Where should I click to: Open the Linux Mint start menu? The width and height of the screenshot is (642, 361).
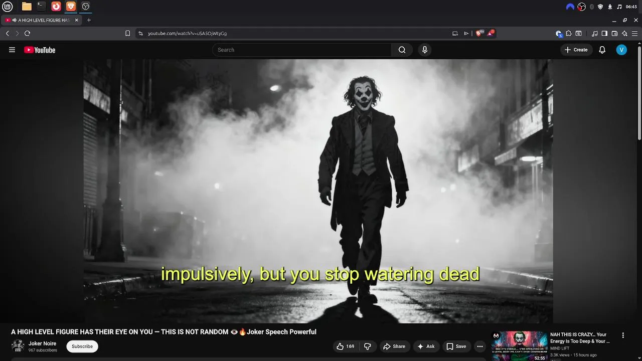point(8,7)
